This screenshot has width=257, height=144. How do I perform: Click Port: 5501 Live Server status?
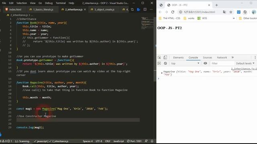pos(134,141)
